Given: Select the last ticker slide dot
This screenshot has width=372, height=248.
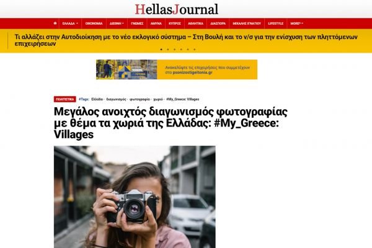Looking at the screenshot, I should click(x=195, y=50).
